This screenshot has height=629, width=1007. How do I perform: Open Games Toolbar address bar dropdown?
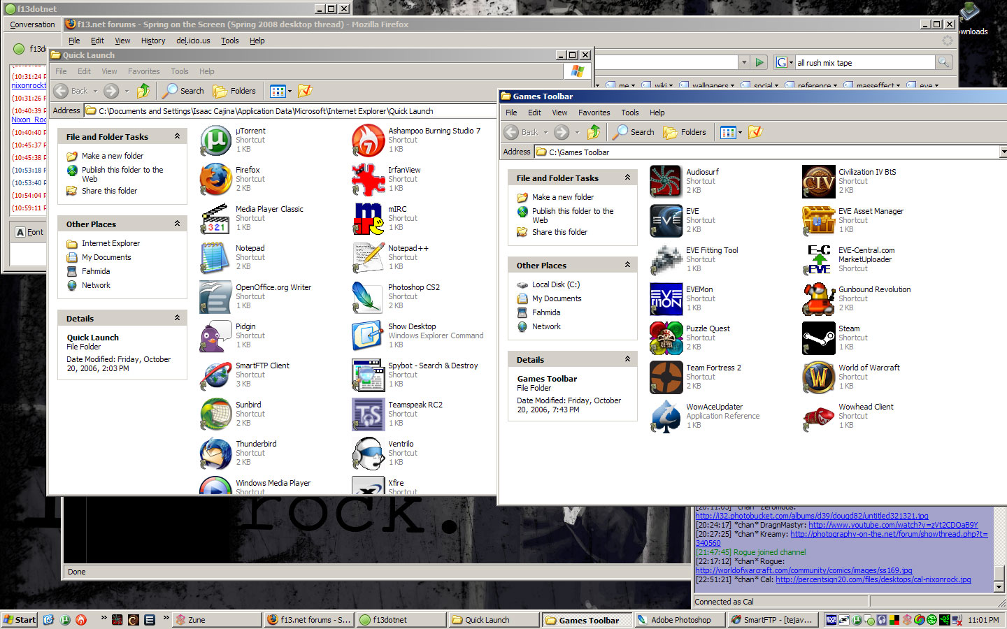click(1003, 152)
